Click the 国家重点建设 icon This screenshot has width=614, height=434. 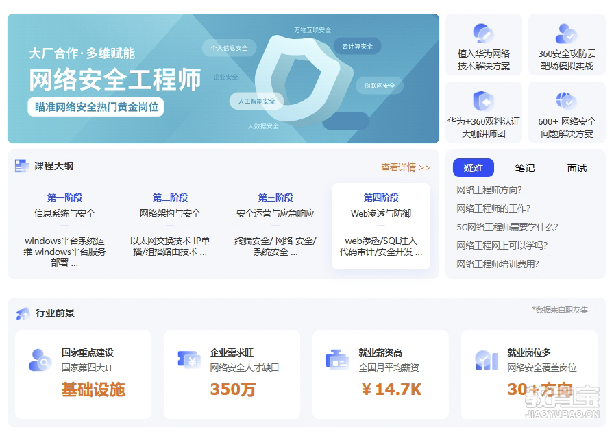40,360
